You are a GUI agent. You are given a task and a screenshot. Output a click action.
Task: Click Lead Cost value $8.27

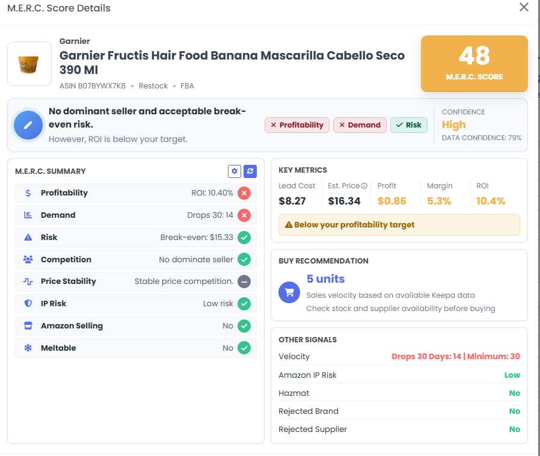[x=292, y=201]
